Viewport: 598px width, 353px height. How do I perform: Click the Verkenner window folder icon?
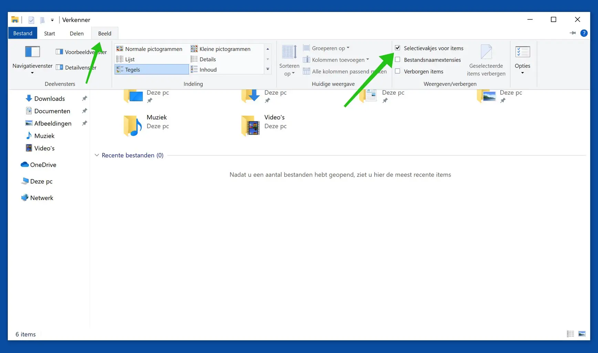(x=15, y=20)
